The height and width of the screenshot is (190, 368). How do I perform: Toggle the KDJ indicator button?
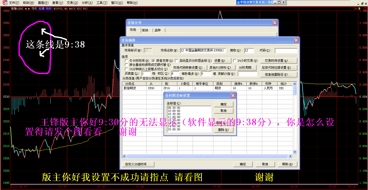79,9
